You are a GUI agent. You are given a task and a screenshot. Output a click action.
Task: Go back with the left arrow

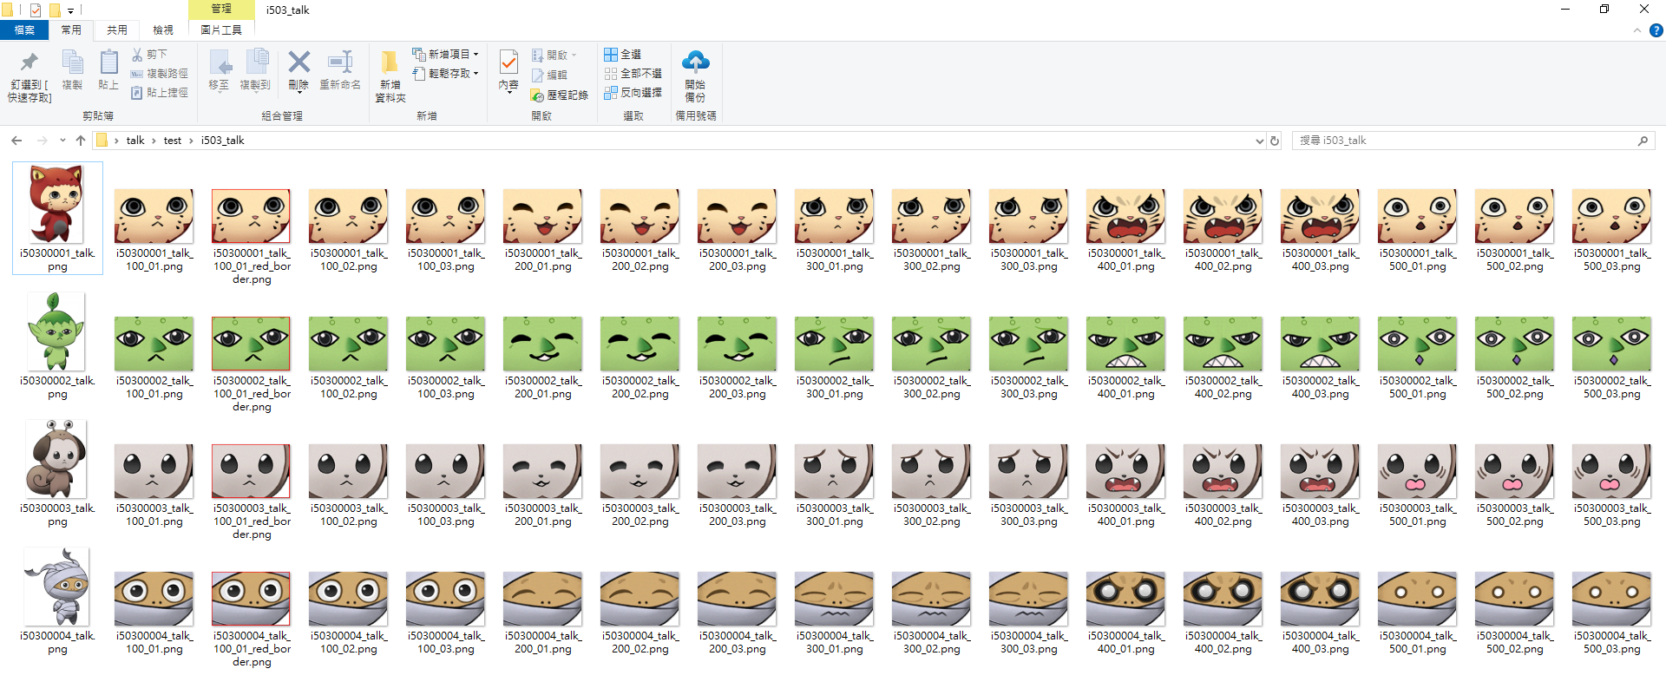click(16, 141)
